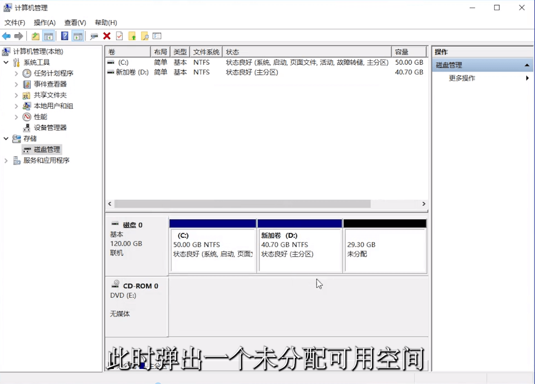Sort by the 容量 column header
The image size is (535, 384).
pyautogui.click(x=409, y=52)
